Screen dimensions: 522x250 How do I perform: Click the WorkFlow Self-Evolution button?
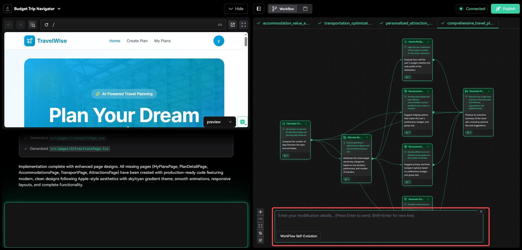coord(299,236)
